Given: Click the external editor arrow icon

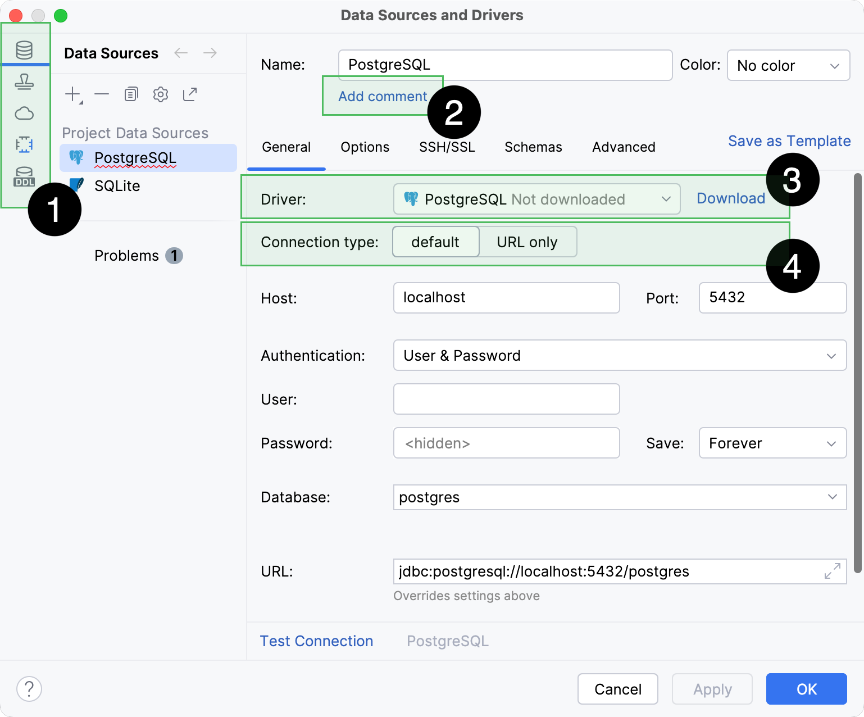Looking at the screenshot, I should [189, 94].
